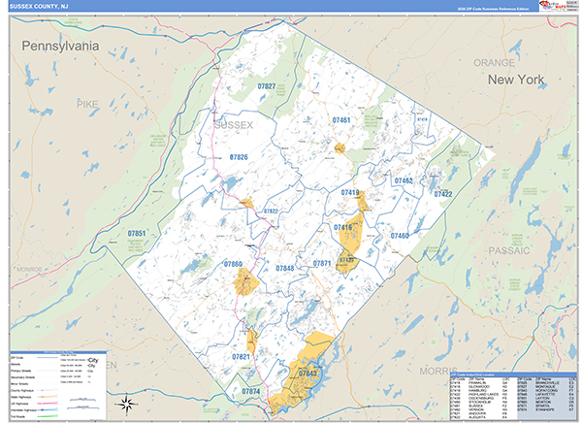
Task: Click the 07826 ZIP code area label
Action: [239, 157]
